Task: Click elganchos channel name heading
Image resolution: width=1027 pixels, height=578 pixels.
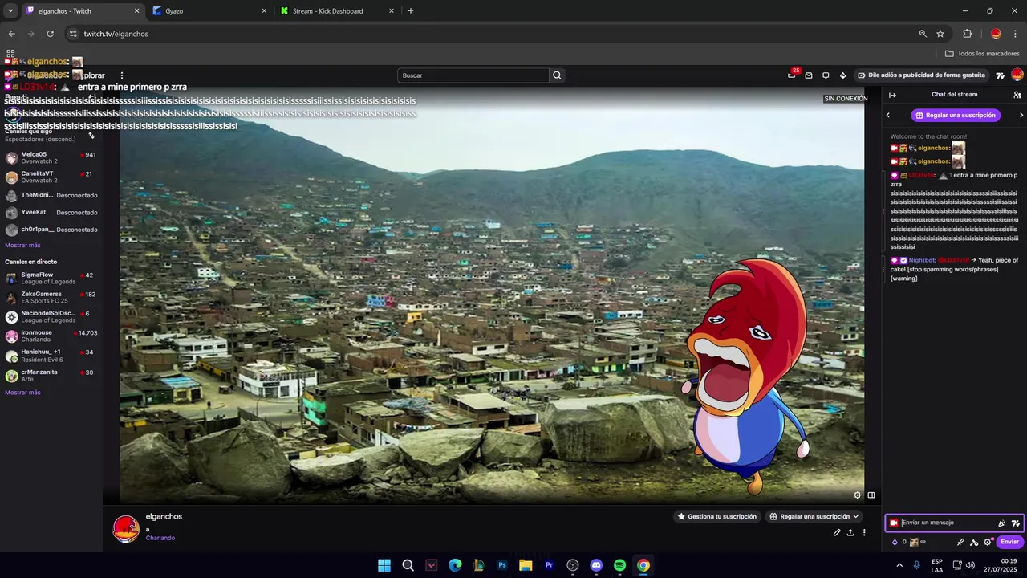Action: [x=164, y=516]
